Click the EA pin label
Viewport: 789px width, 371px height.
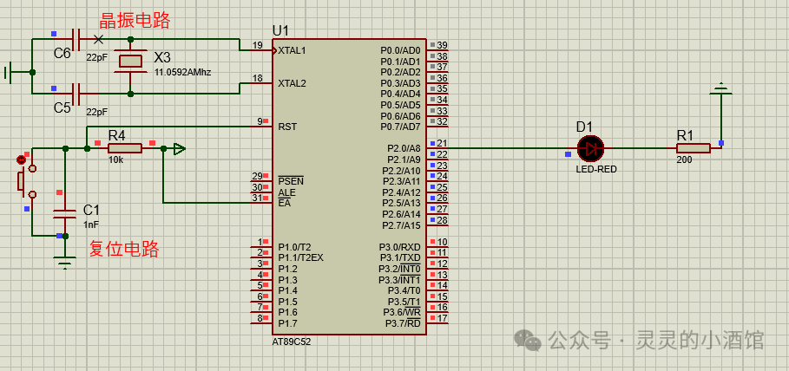285,204
